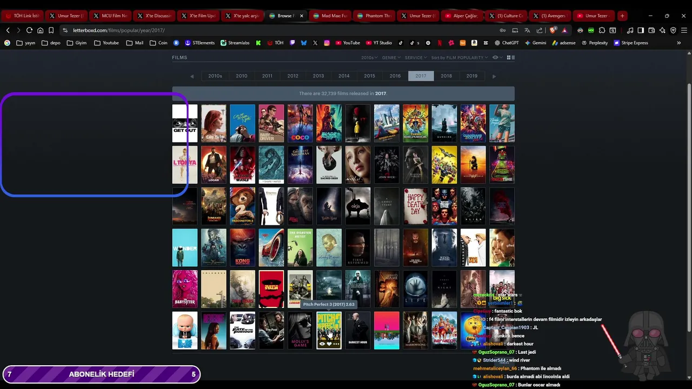The width and height of the screenshot is (692, 389).
Task: Open three-dots menu on Pitch Perfect 3
Action: [x=336, y=344]
